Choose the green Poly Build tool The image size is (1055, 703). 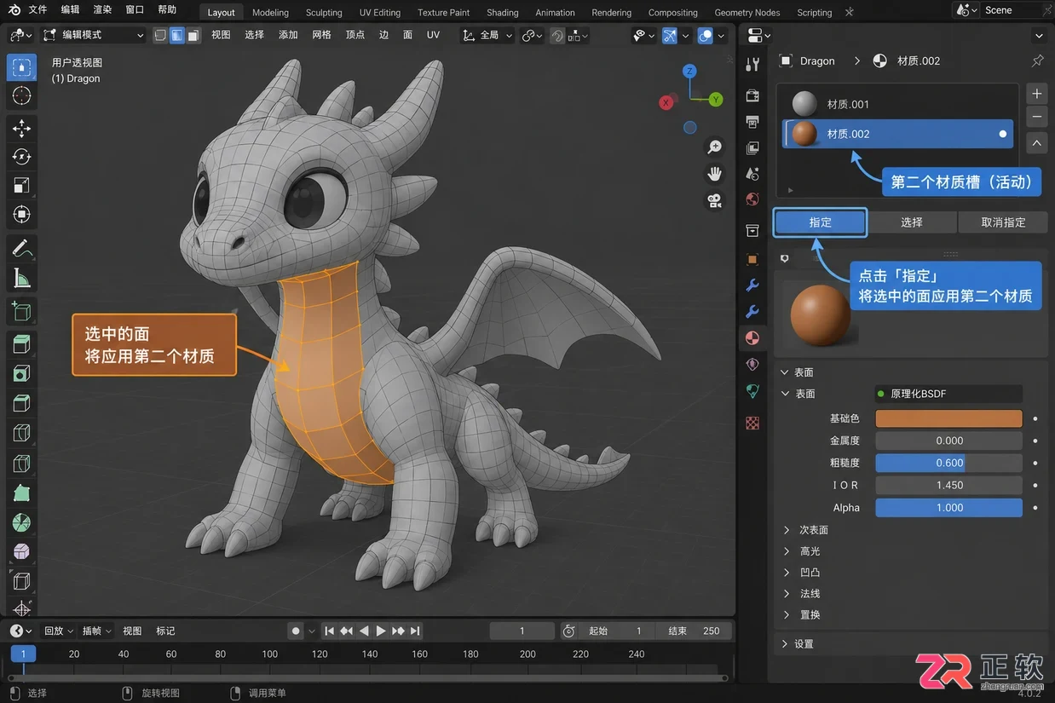pos(21,493)
